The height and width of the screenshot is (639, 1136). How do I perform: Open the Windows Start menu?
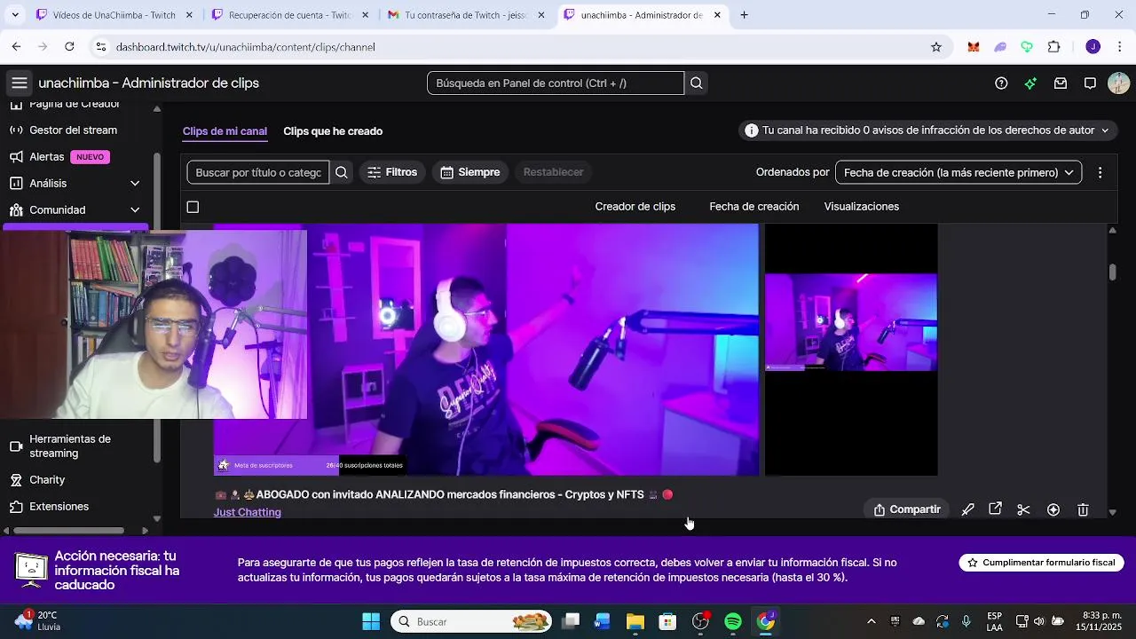pyautogui.click(x=371, y=621)
